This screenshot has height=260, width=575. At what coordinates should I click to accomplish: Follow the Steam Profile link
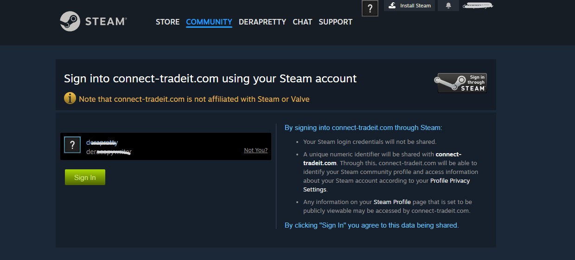click(392, 202)
